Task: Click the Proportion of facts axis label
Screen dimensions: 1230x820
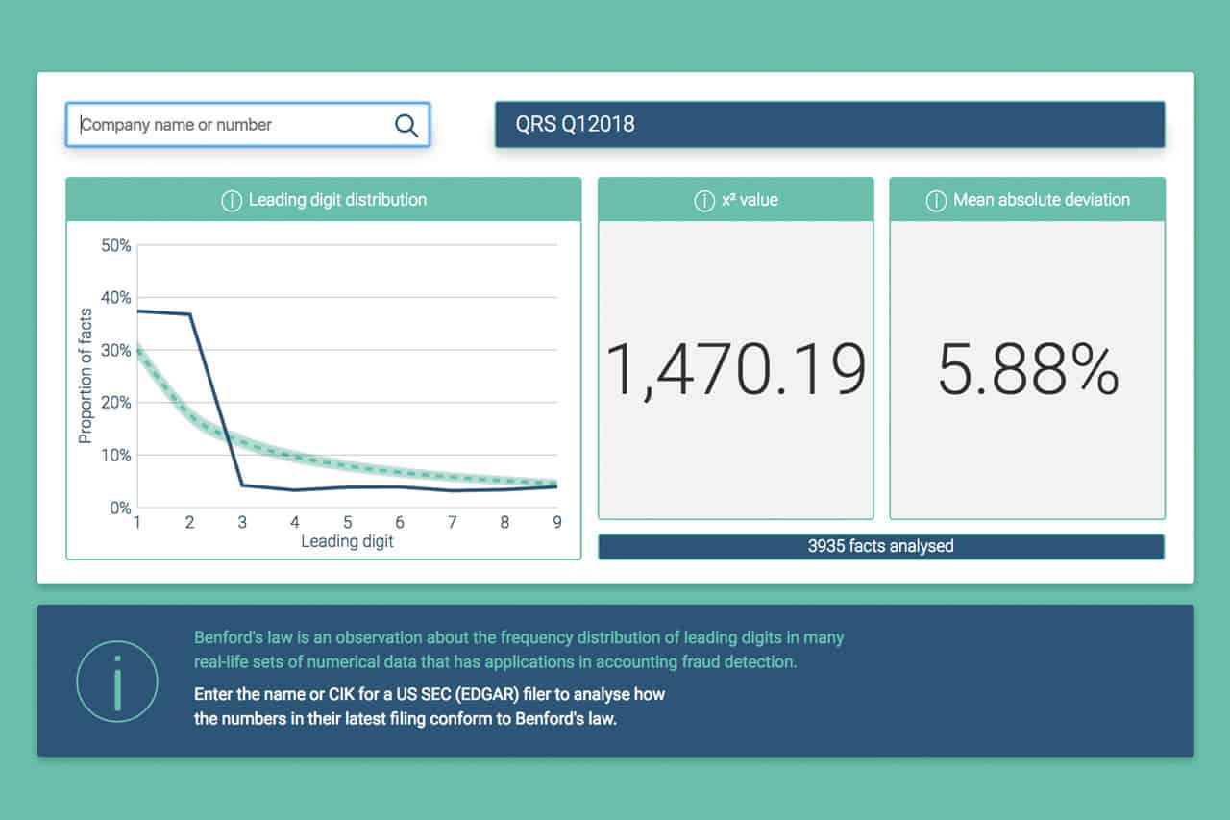Action: (x=86, y=376)
